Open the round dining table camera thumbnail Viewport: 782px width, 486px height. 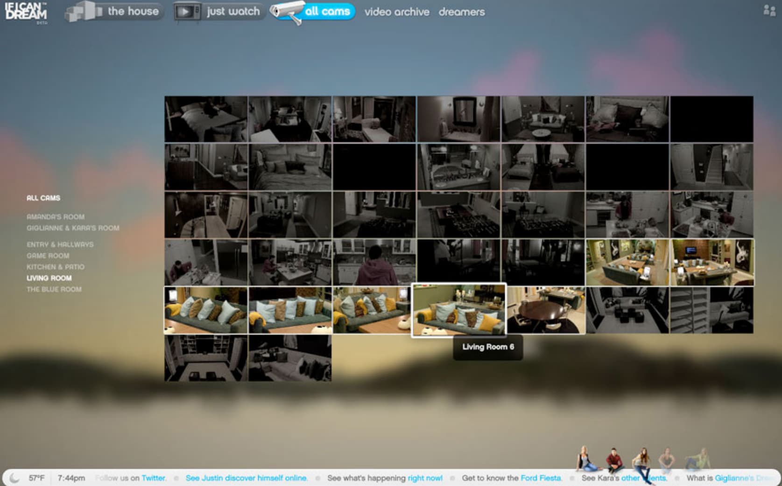click(x=546, y=310)
